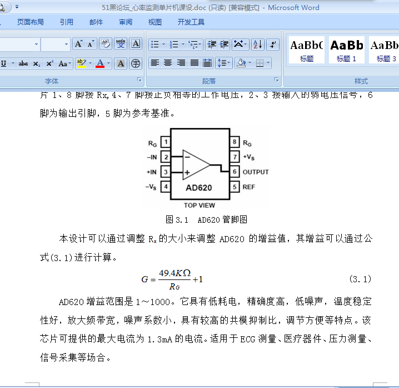The image size is (399, 388).
Task: Open Asian Layout options
Action: tap(241, 45)
